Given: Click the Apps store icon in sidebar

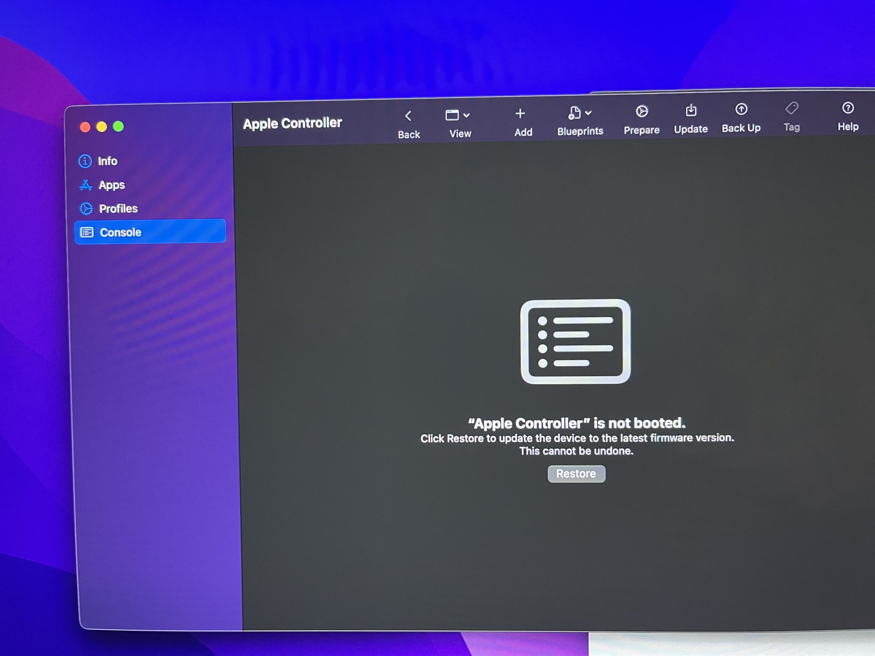Looking at the screenshot, I should pos(86,185).
